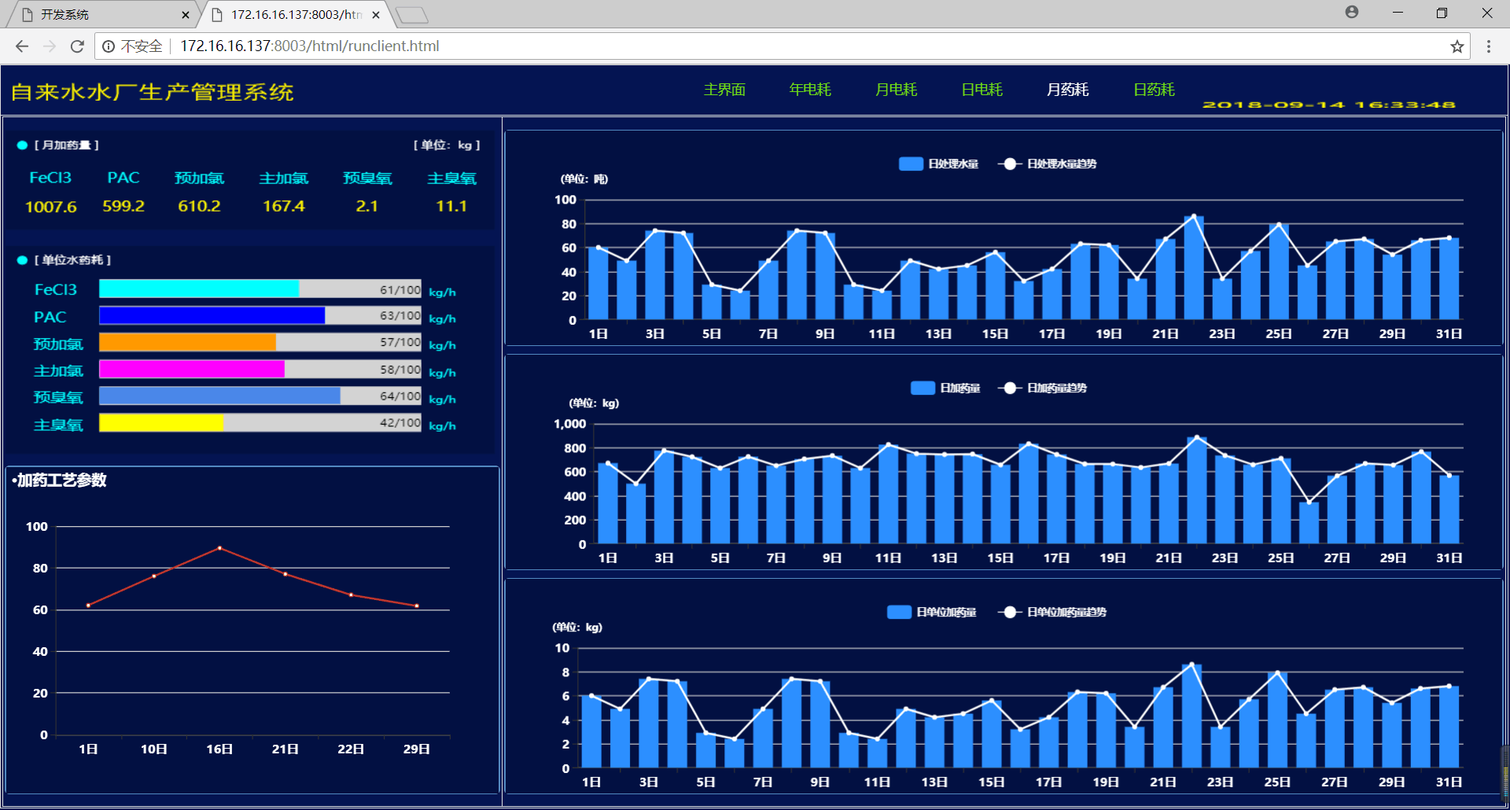Bookmark page with the star icon
The image size is (1510, 810).
1457,46
